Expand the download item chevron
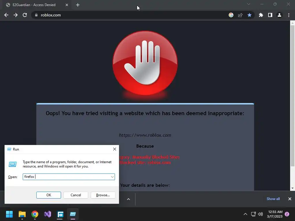 point(128,199)
